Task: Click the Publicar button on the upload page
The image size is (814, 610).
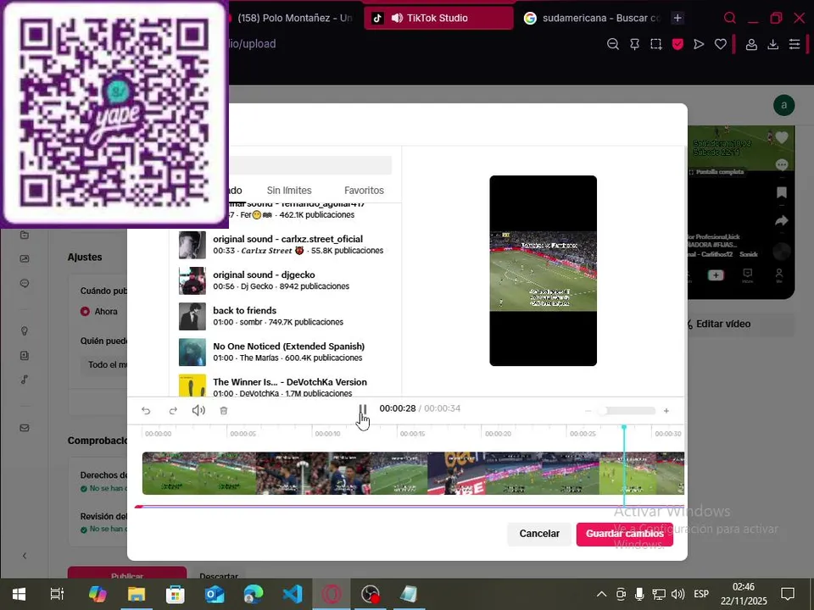Action: (x=127, y=573)
